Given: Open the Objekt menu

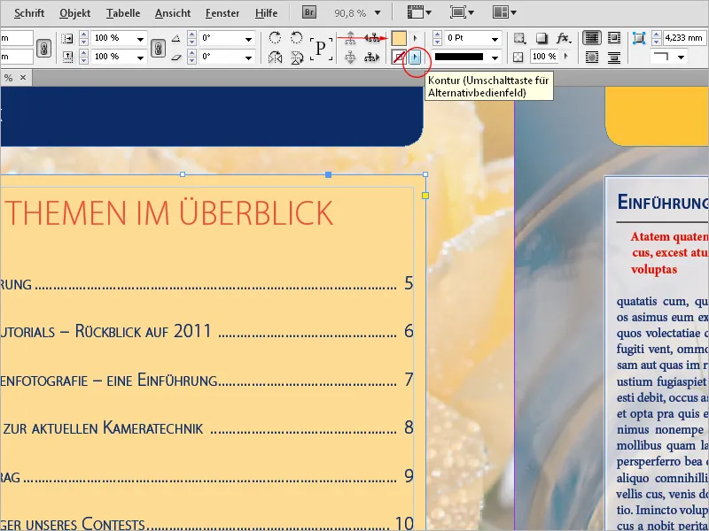Looking at the screenshot, I should pyautogui.click(x=75, y=13).
